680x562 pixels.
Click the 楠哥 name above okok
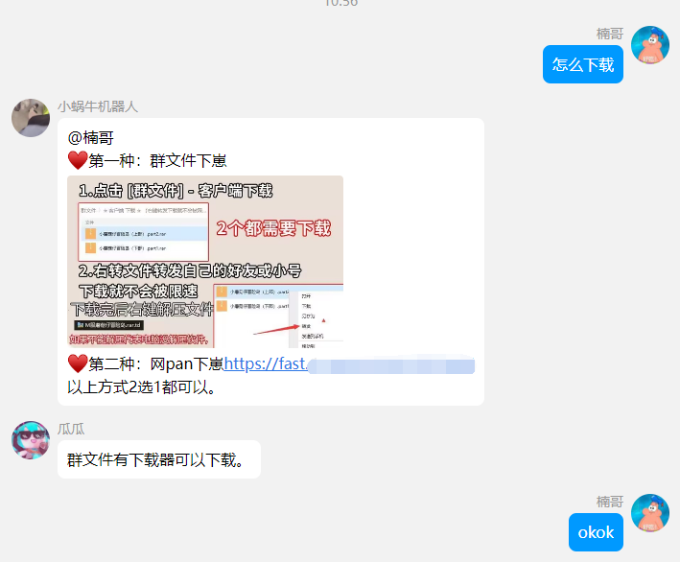click(609, 502)
